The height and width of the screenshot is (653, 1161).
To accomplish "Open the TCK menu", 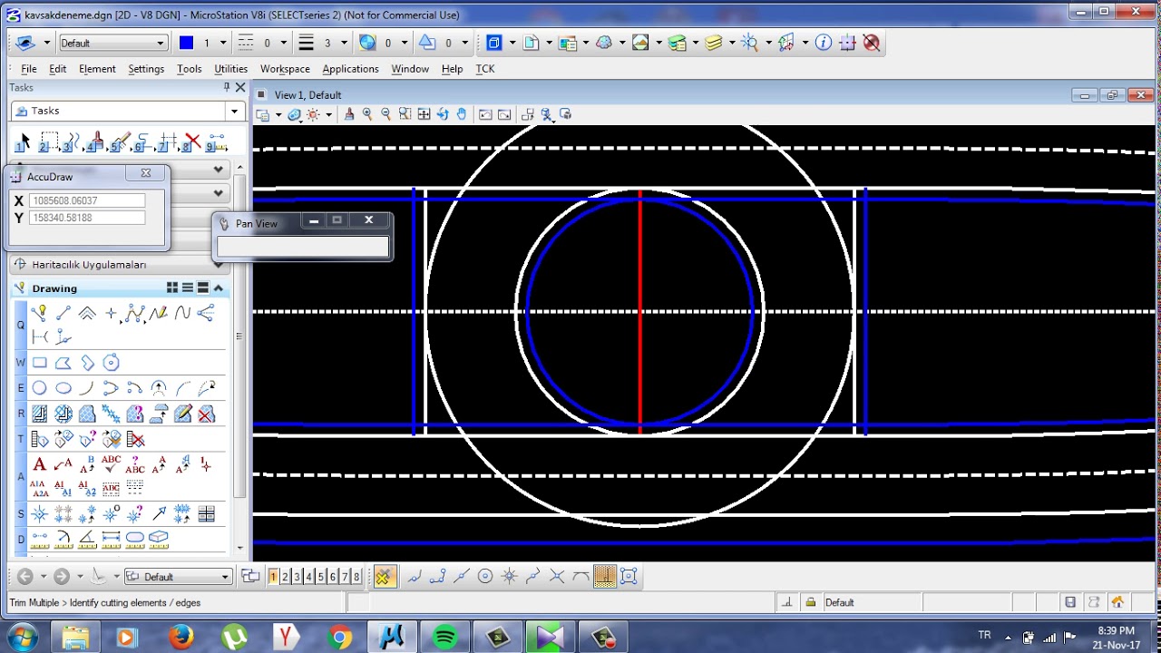I will pyautogui.click(x=485, y=69).
